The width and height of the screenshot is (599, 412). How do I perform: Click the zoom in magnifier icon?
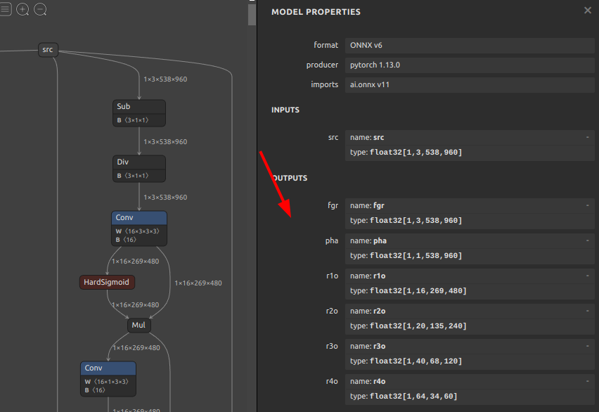coord(22,9)
